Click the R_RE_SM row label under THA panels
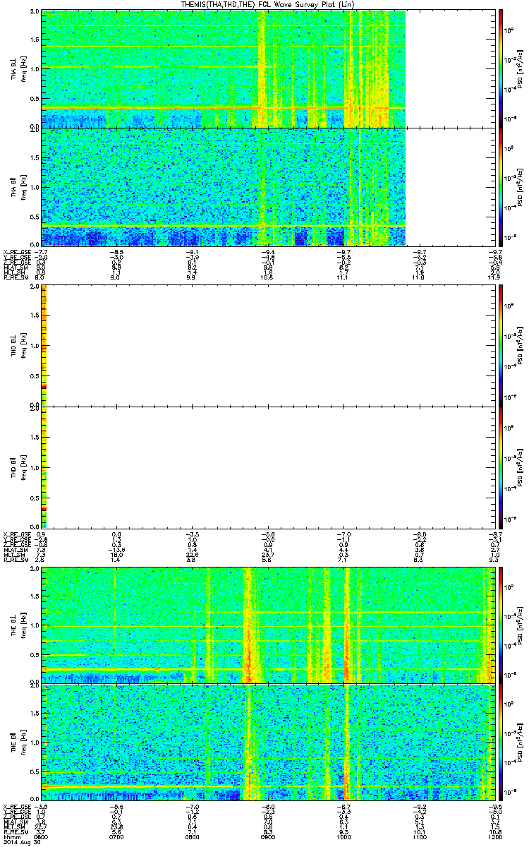This screenshot has height=847, width=529. point(16,277)
